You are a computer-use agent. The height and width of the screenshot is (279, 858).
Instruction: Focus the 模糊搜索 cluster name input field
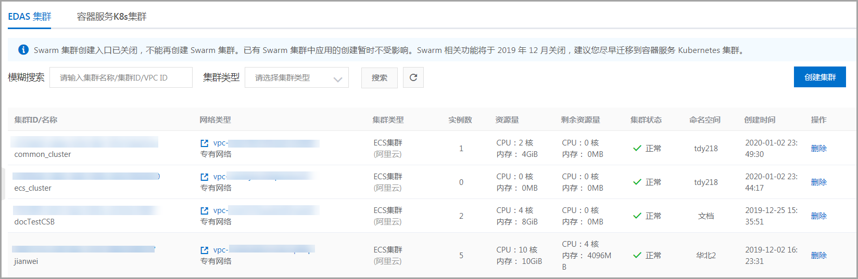pyautogui.click(x=121, y=77)
